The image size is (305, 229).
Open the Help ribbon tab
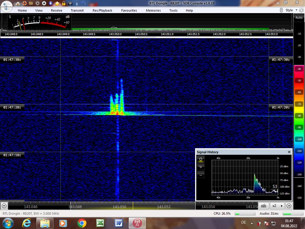tap(189, 10)
